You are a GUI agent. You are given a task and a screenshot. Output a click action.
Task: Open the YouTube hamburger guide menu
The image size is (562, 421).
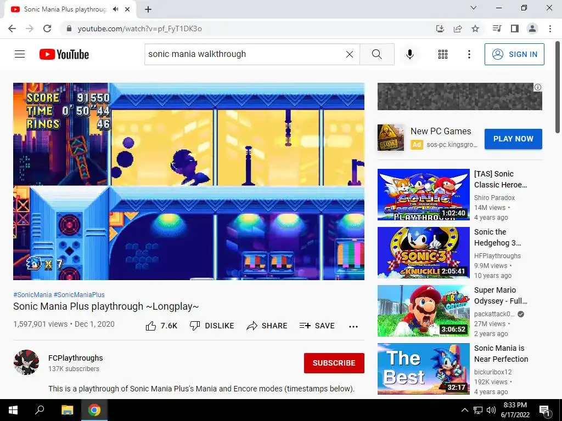click(x=20, y=54)
